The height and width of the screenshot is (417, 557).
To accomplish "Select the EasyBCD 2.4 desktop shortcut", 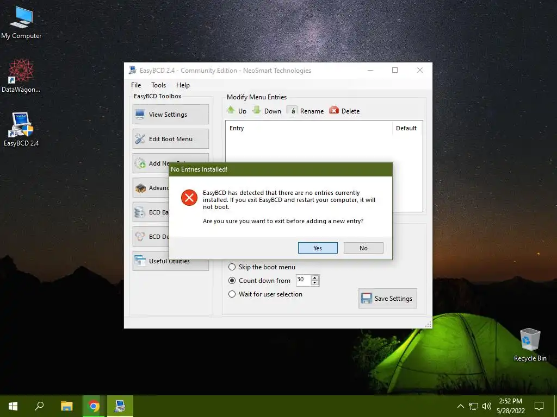I will click(21, 129).
